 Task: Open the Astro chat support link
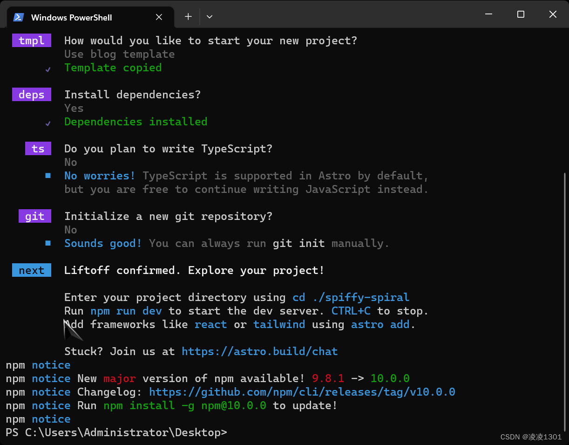point(259,351)
